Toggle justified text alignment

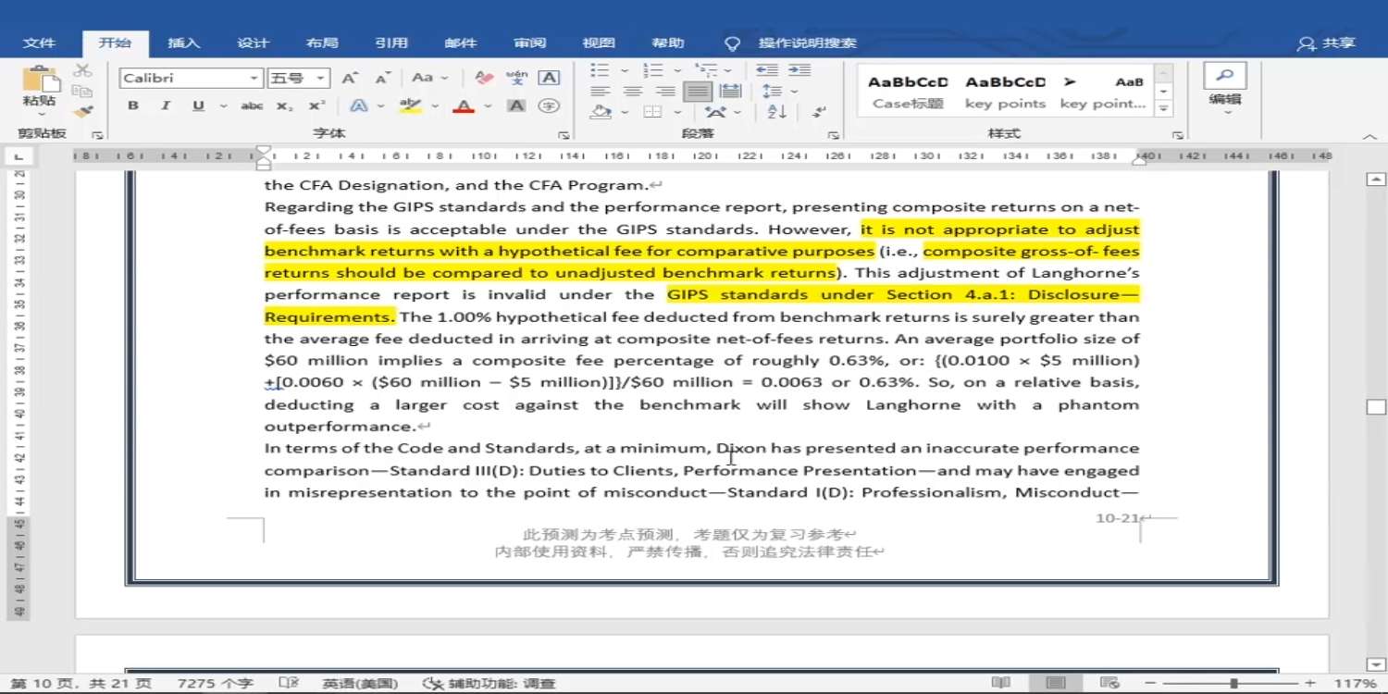pos(698,92)
